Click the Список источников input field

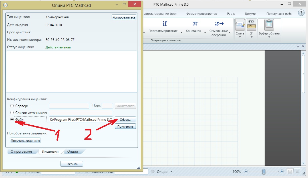[x=81, y=112]
